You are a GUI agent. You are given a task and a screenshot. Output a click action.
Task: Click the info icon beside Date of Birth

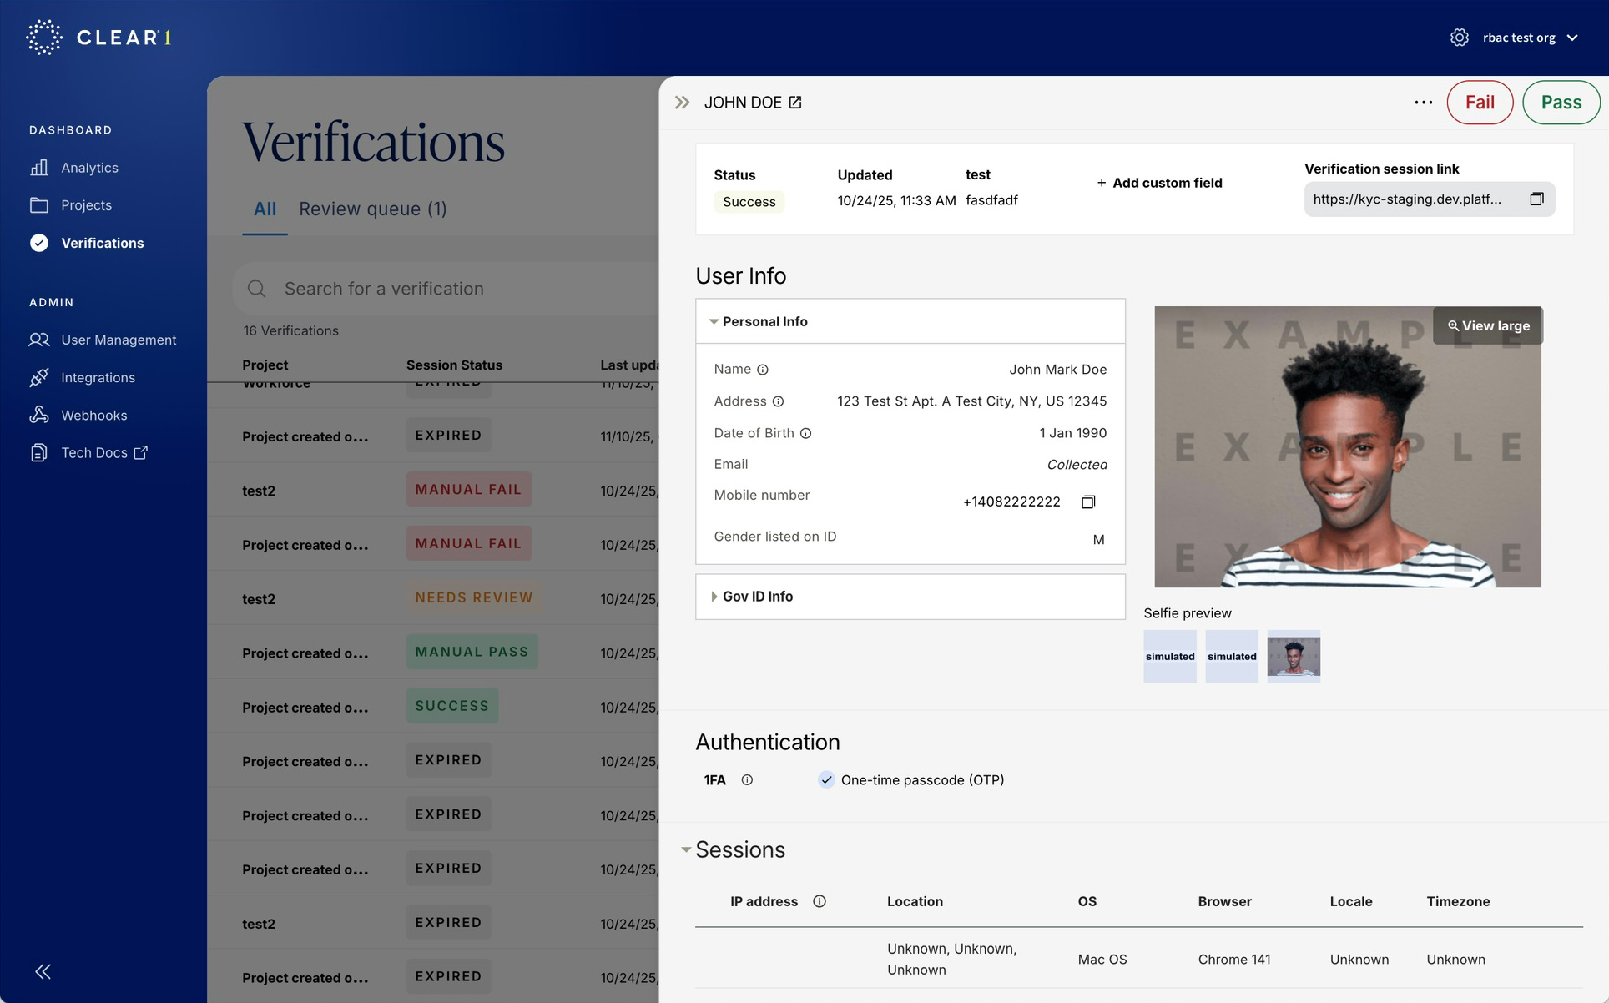pyautogui.click(x=805, y=433)
